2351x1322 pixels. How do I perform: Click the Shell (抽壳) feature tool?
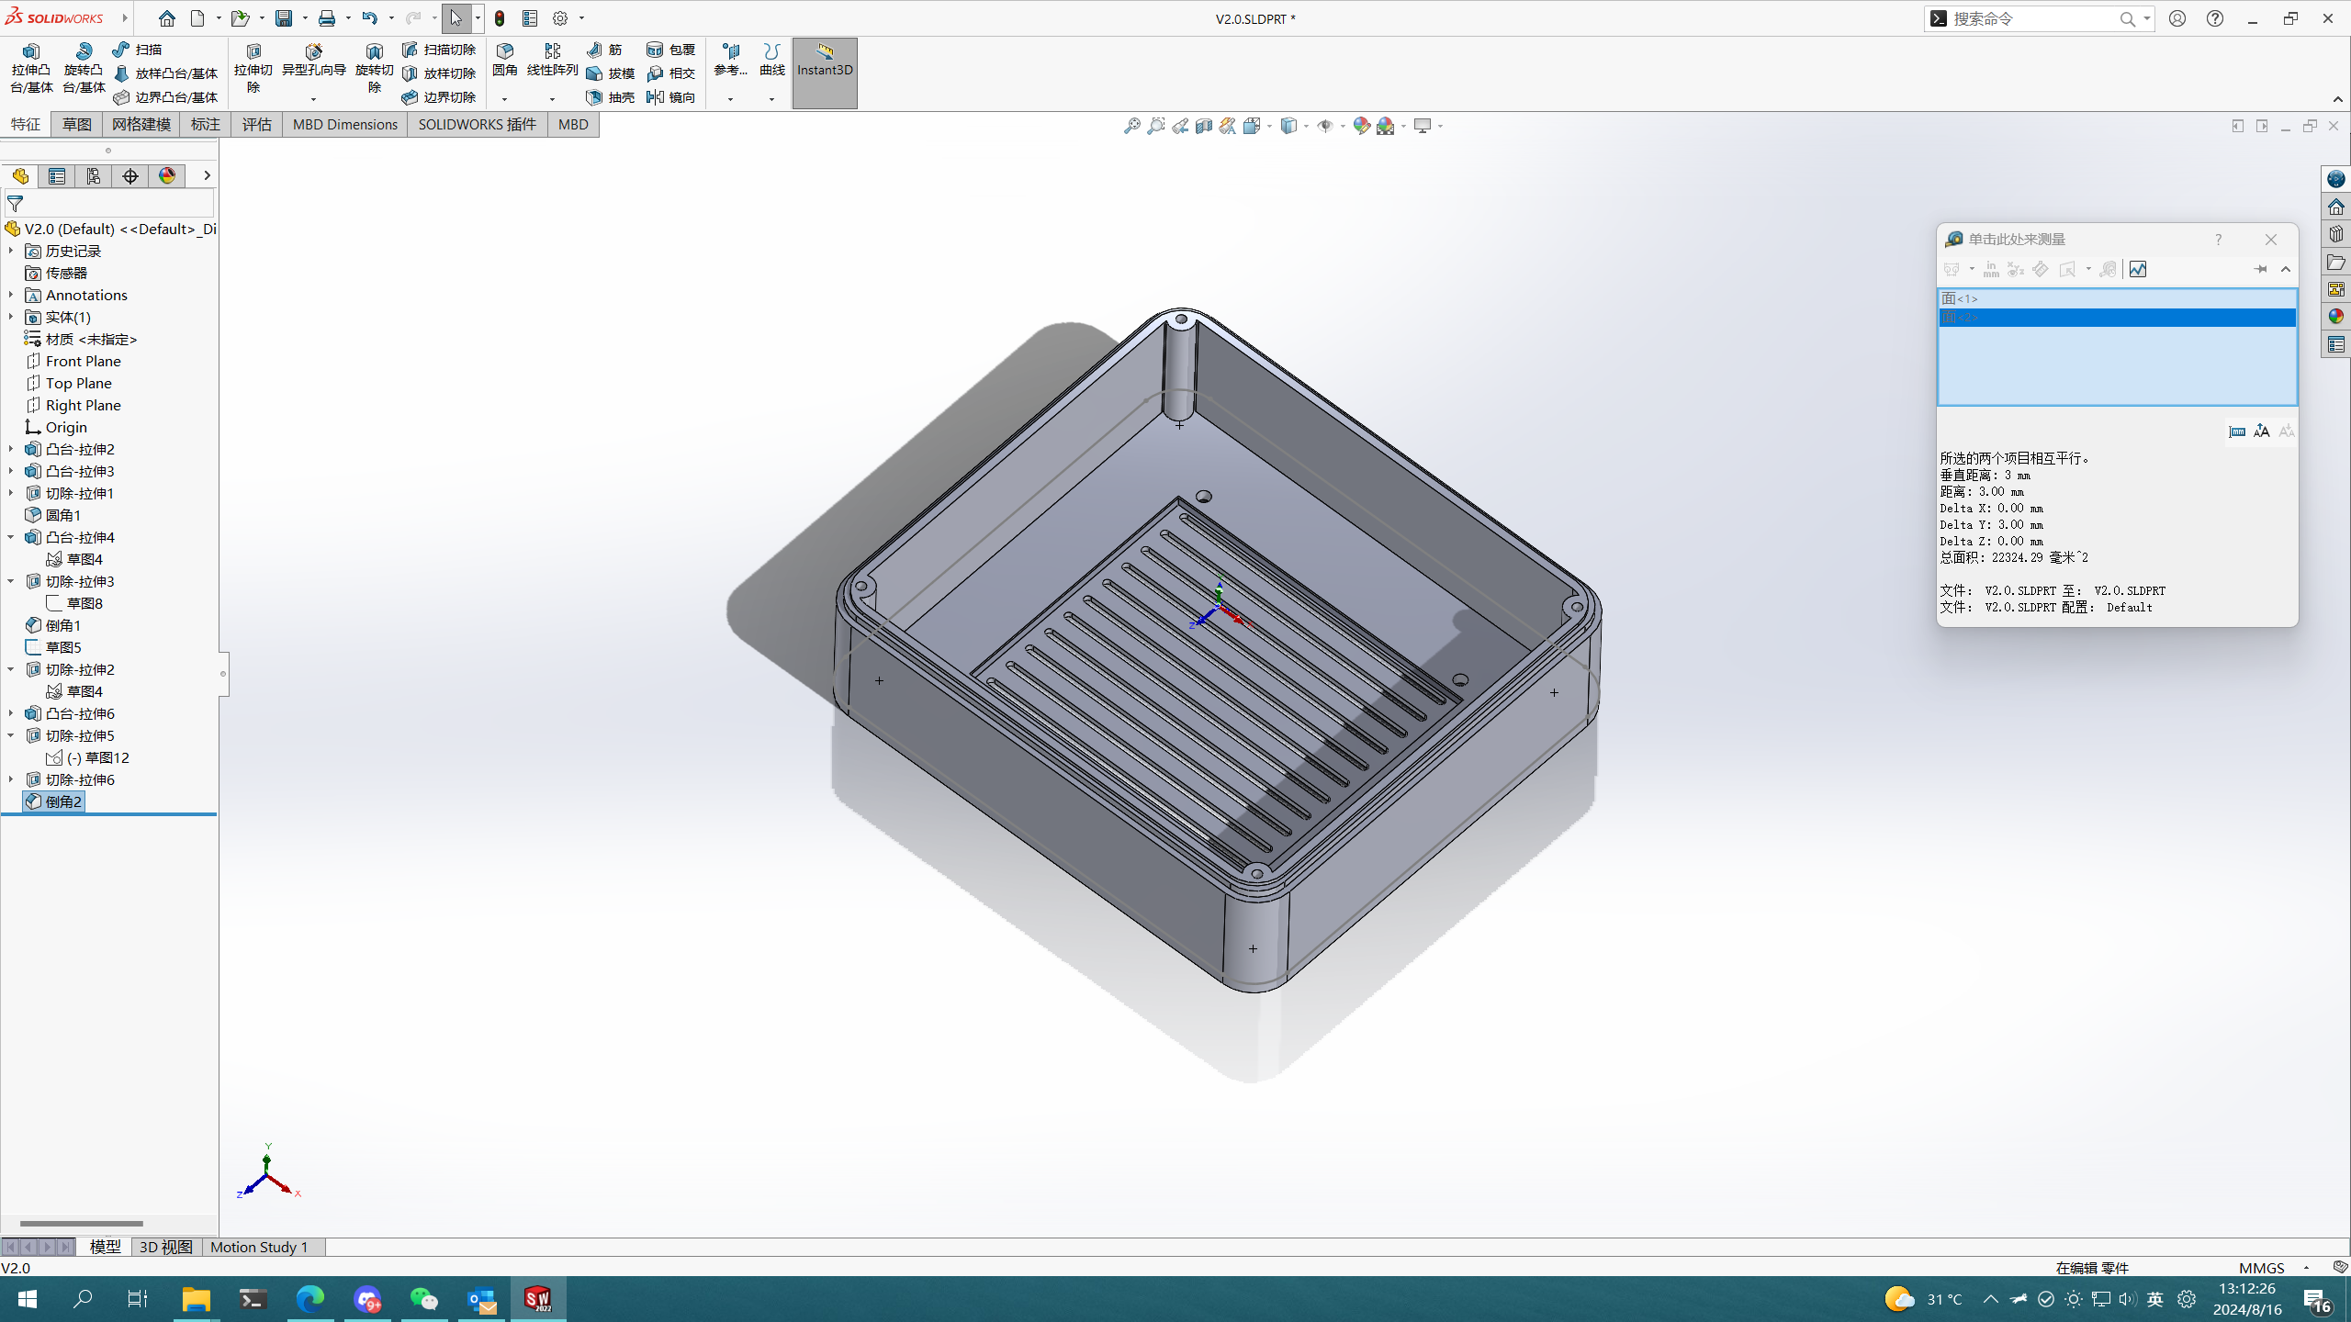(611, 97)
